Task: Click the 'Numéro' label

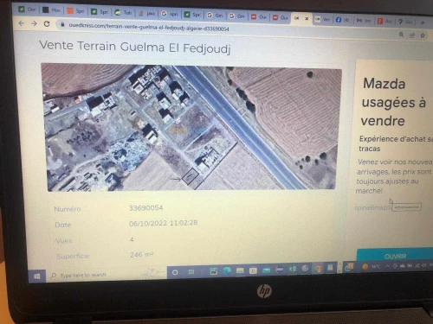Action: coord(68,209)
